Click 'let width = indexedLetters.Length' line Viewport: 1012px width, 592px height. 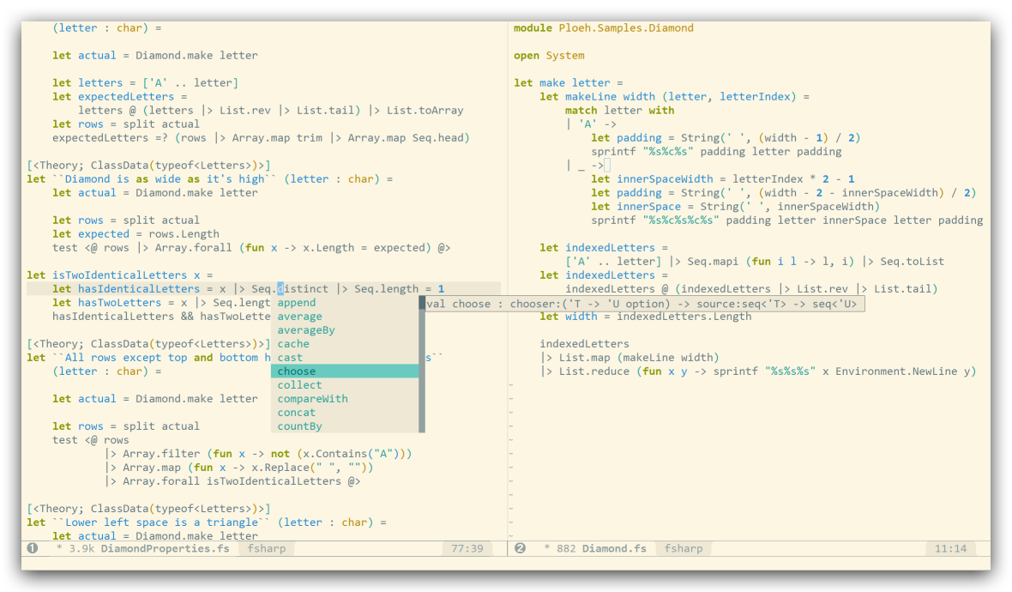(646, 317)
